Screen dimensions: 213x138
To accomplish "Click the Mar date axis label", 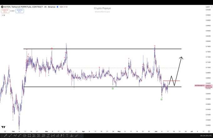I will coord(47,131).
